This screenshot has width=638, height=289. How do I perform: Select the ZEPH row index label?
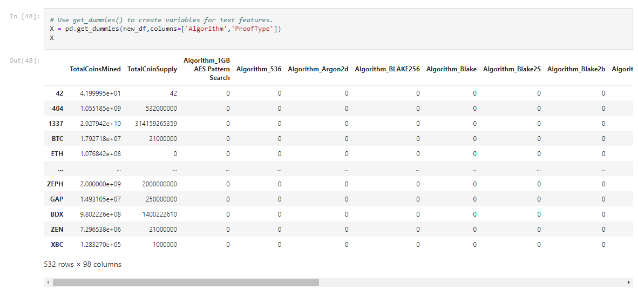[x=56, y=184]
